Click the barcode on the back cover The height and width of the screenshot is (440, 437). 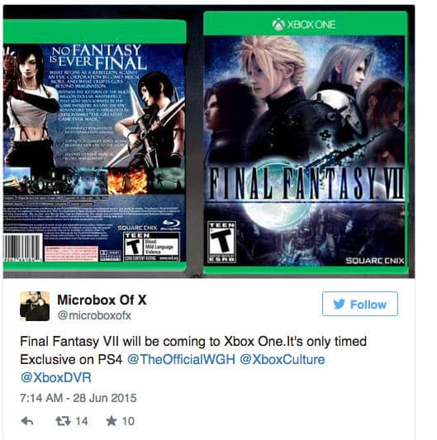tap(23, 247)
